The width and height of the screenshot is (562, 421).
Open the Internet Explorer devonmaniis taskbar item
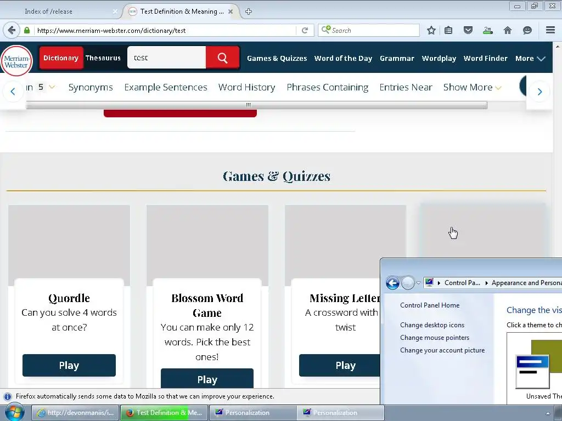[75, 413]
